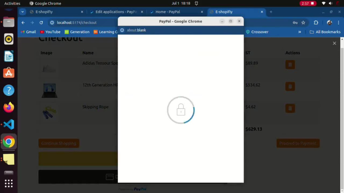The height and width of the screenshot is (193, 344).
Task: Expand the tab search dropdown
Action: [23, 12]
